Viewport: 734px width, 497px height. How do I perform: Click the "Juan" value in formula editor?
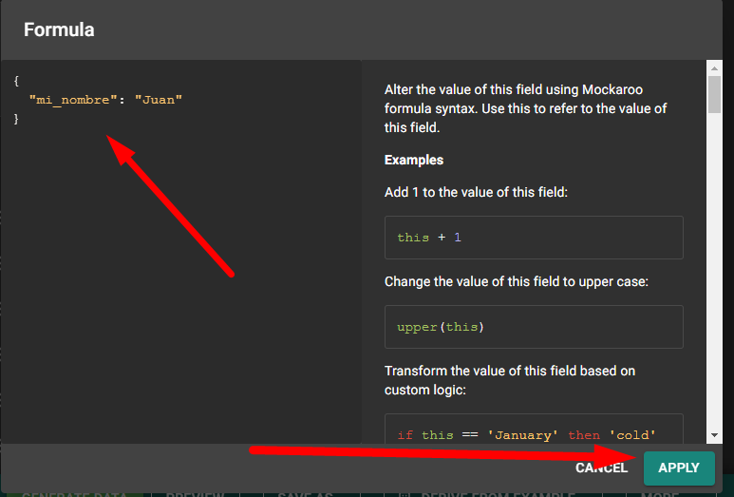pyautogui.click(x=158, y=99)
